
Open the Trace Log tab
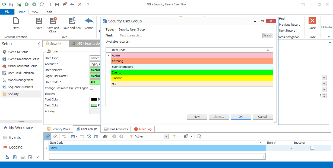[143, 129]
